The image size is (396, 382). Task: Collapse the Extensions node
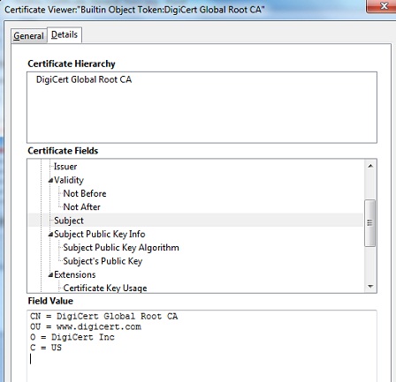pos(50,275)
